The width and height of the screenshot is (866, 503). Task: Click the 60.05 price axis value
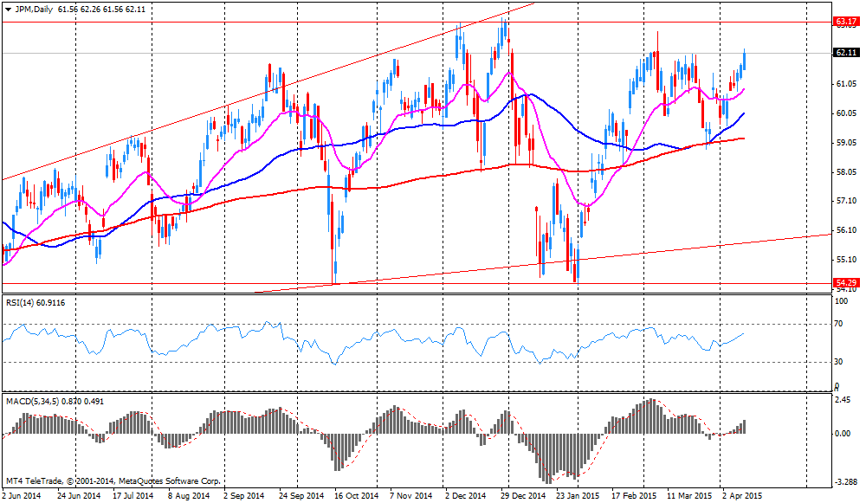point(846,113)
